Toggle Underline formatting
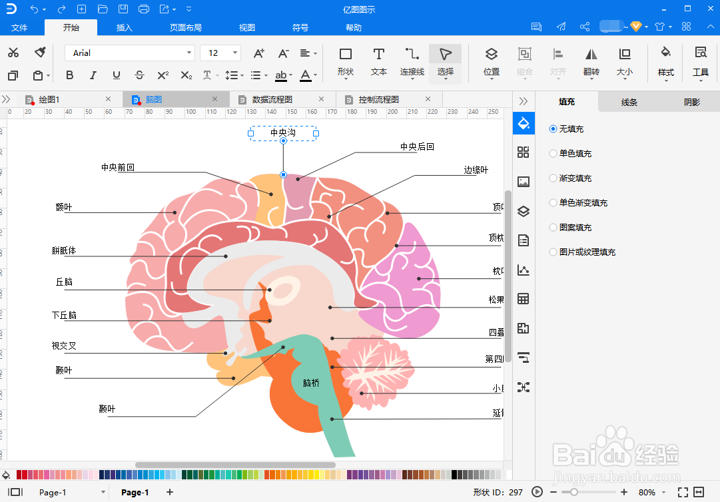 117,75
